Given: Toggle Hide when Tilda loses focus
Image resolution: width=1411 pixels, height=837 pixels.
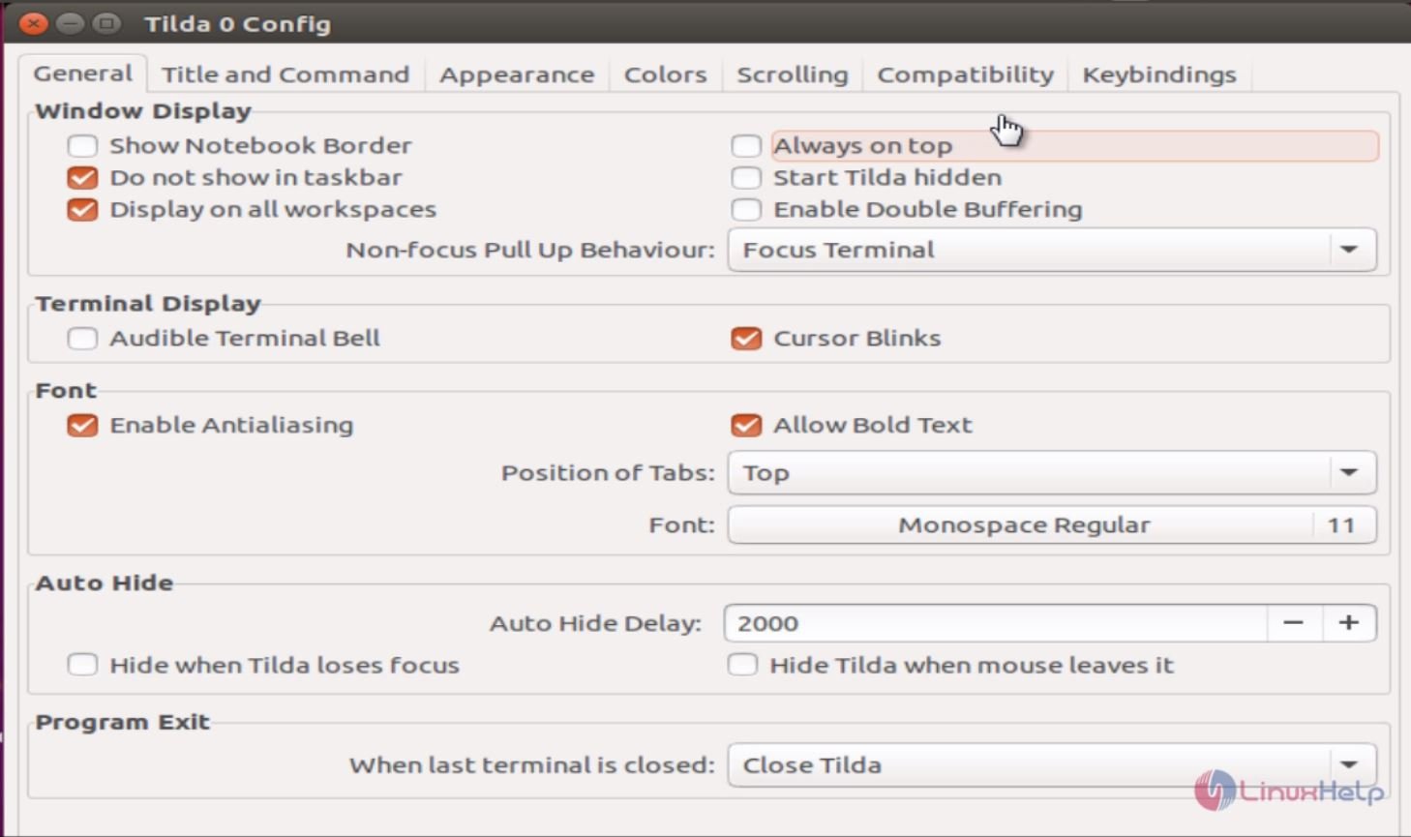Looking at the screenshot, I should click(x=82, y=666).
